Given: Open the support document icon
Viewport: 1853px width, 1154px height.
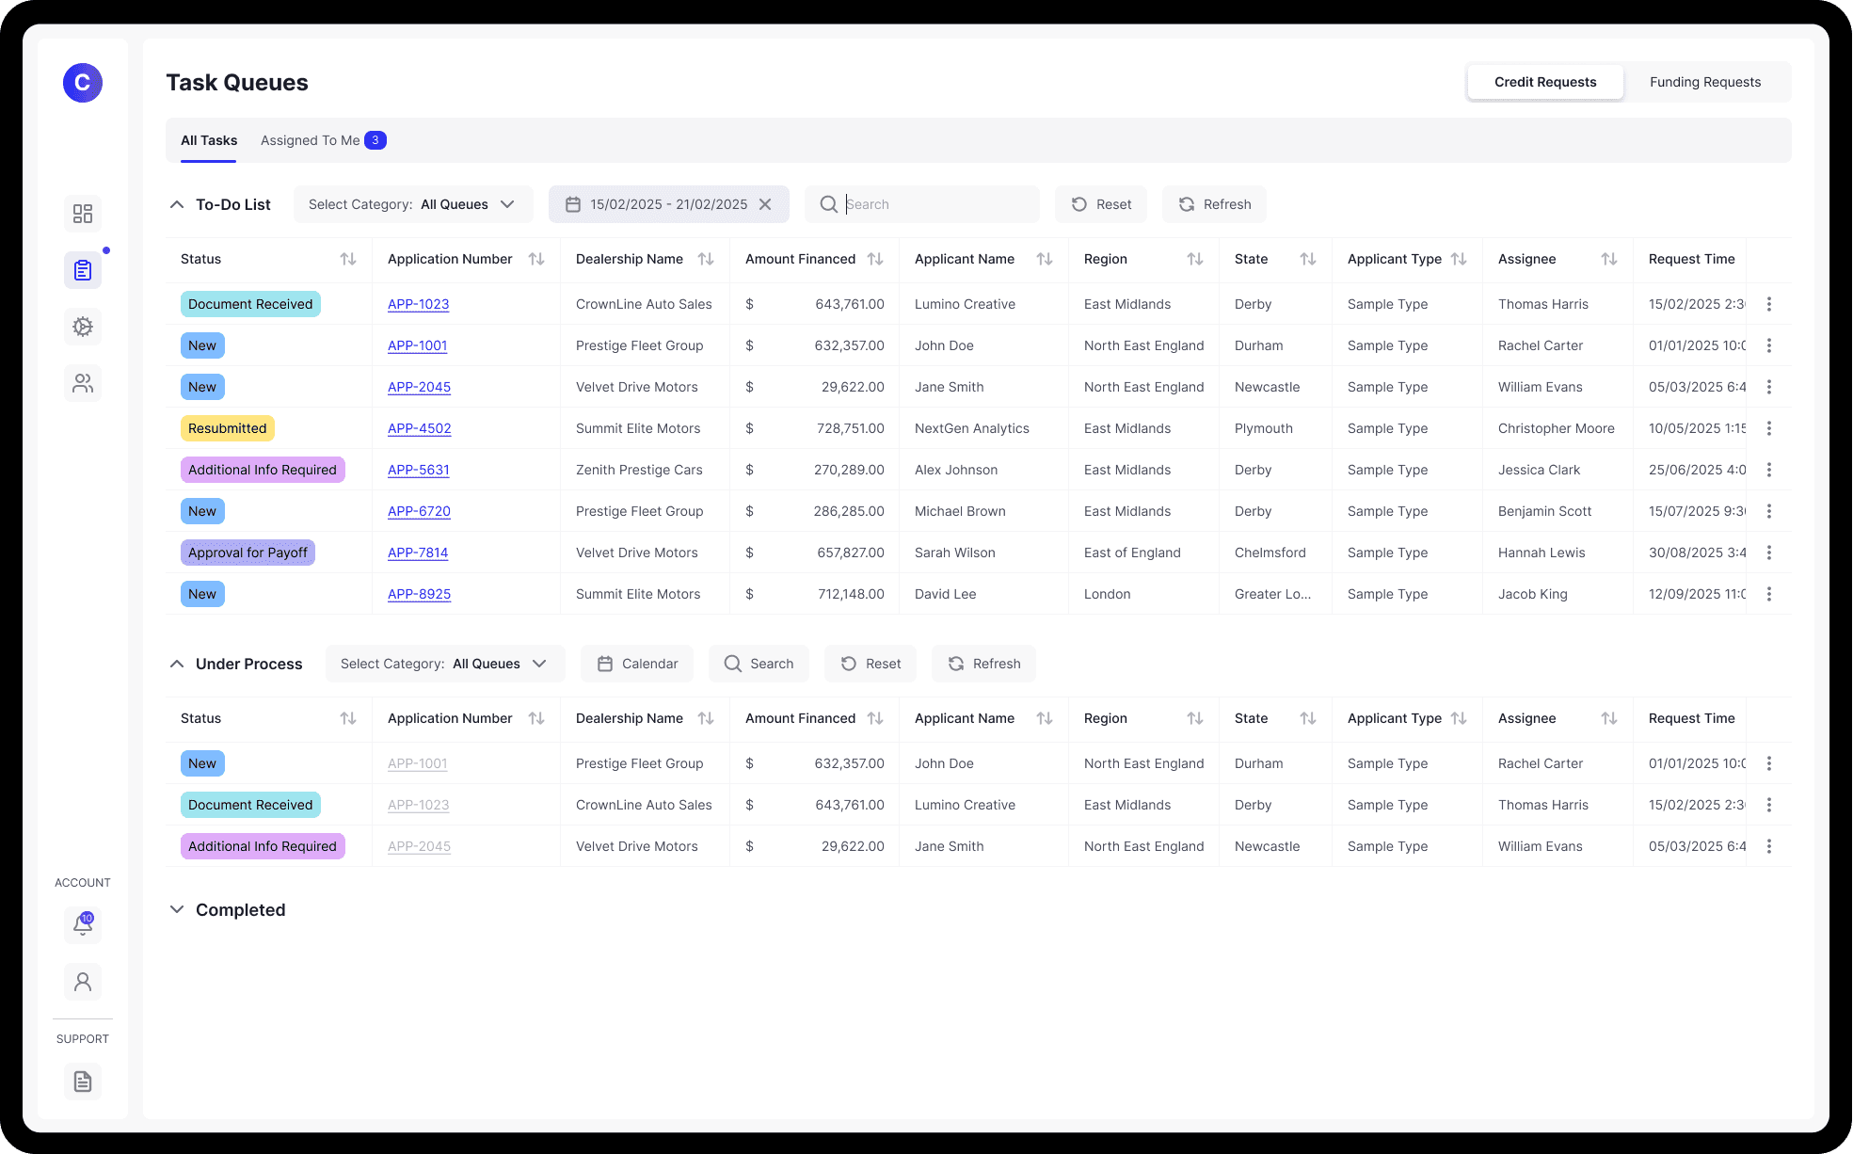Looking at the screenshot, I should pyautogui.click(x=83, y=1082).
